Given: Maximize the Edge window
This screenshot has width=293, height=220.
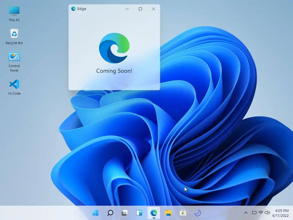Looking at the screenshot, I should 140,9.
